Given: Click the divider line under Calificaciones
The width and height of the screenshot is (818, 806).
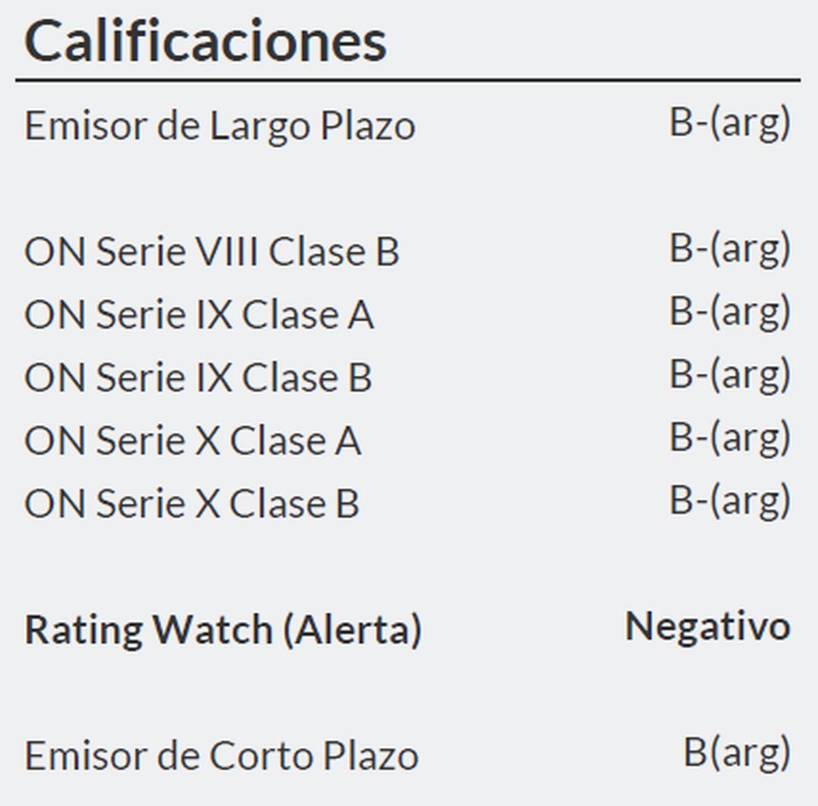Looking at the screenshot, I should (x=408, y=80).
